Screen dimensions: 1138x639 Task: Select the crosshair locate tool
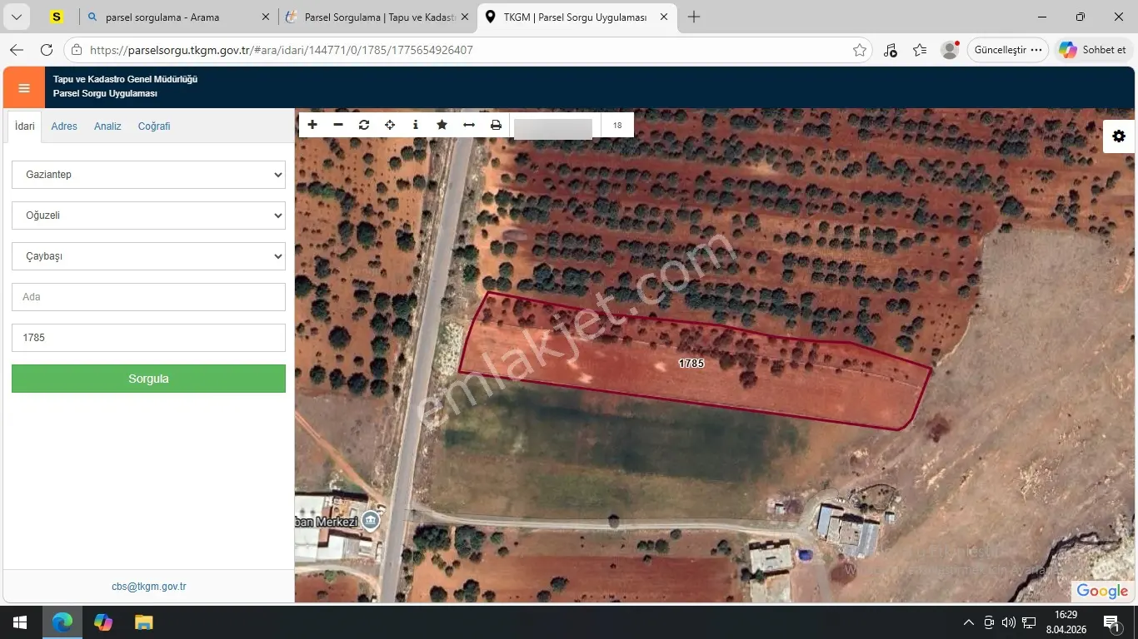pos(390,125)
